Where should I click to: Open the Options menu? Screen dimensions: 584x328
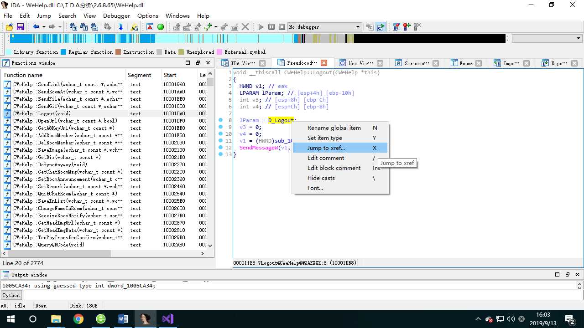pyautogui.click(x=148, y=15)
